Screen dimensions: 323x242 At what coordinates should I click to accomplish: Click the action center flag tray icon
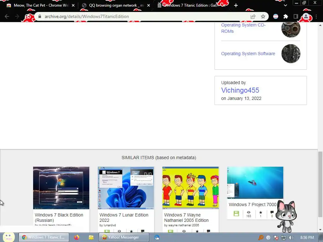pyautogui.click(x=276, y=238)
